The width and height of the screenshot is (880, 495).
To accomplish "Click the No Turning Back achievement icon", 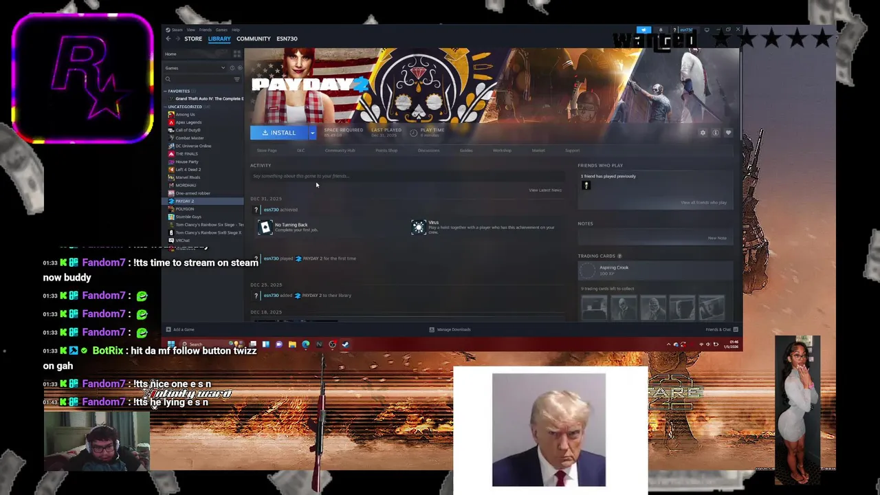I will 265,228.
